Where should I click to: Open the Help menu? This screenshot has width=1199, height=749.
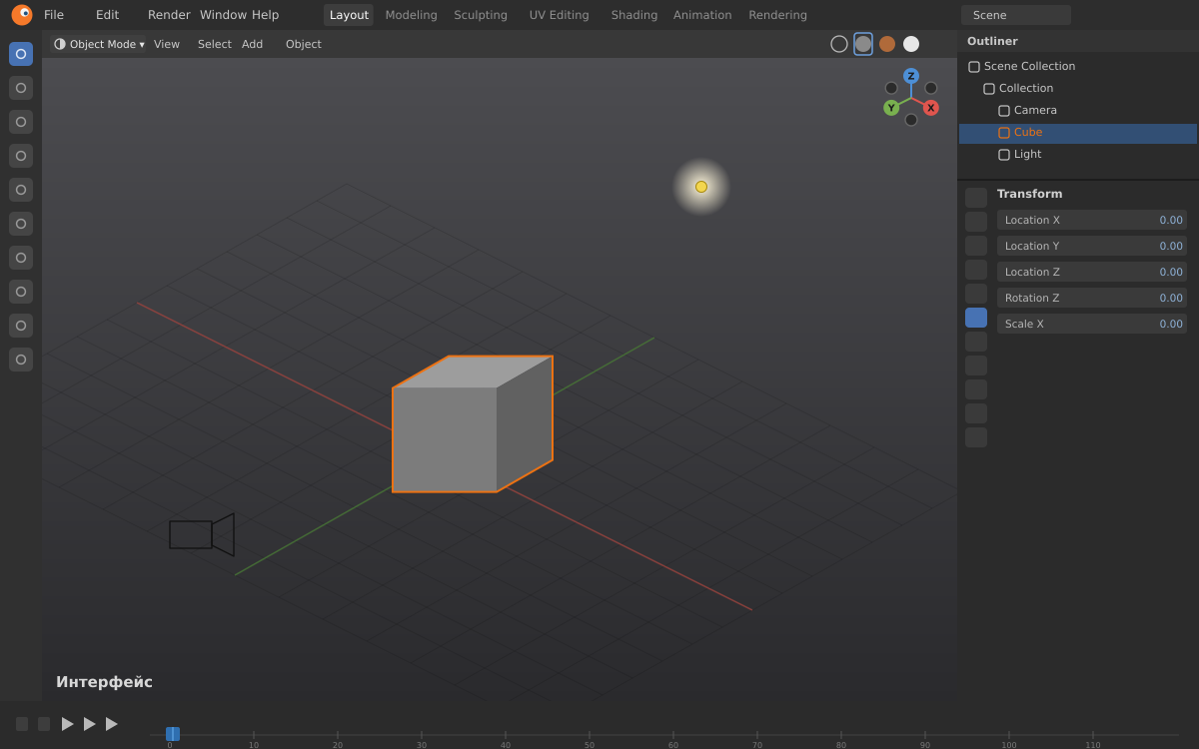pyautogui.click(x=266, y=15)
